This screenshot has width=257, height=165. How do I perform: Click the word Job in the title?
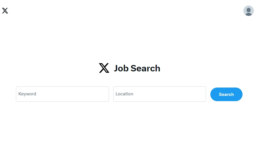point(121,68)
